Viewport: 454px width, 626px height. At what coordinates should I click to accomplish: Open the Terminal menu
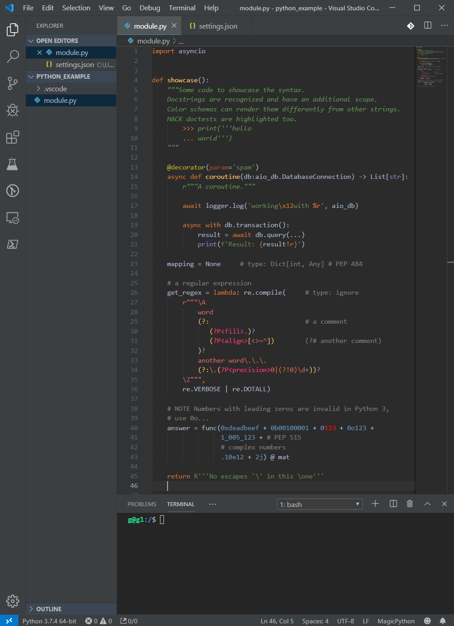point(182,8)
